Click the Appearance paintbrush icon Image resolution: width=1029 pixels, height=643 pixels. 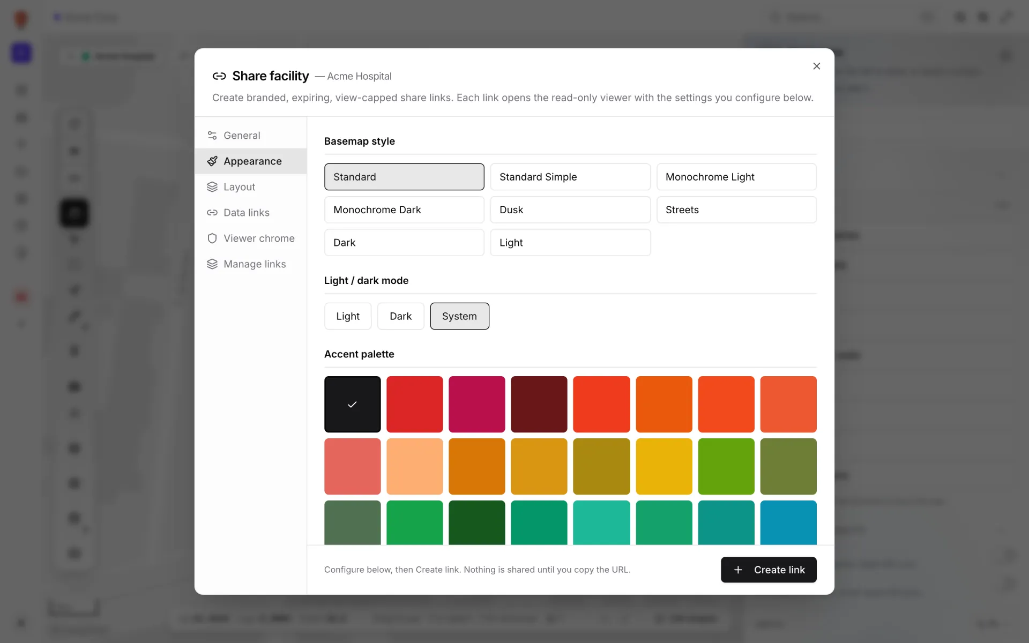point(212,161)
